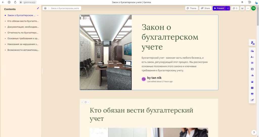Open the three-dots more options menu
Viewport: 259px width, 137px height.
(x=248, y=8)
